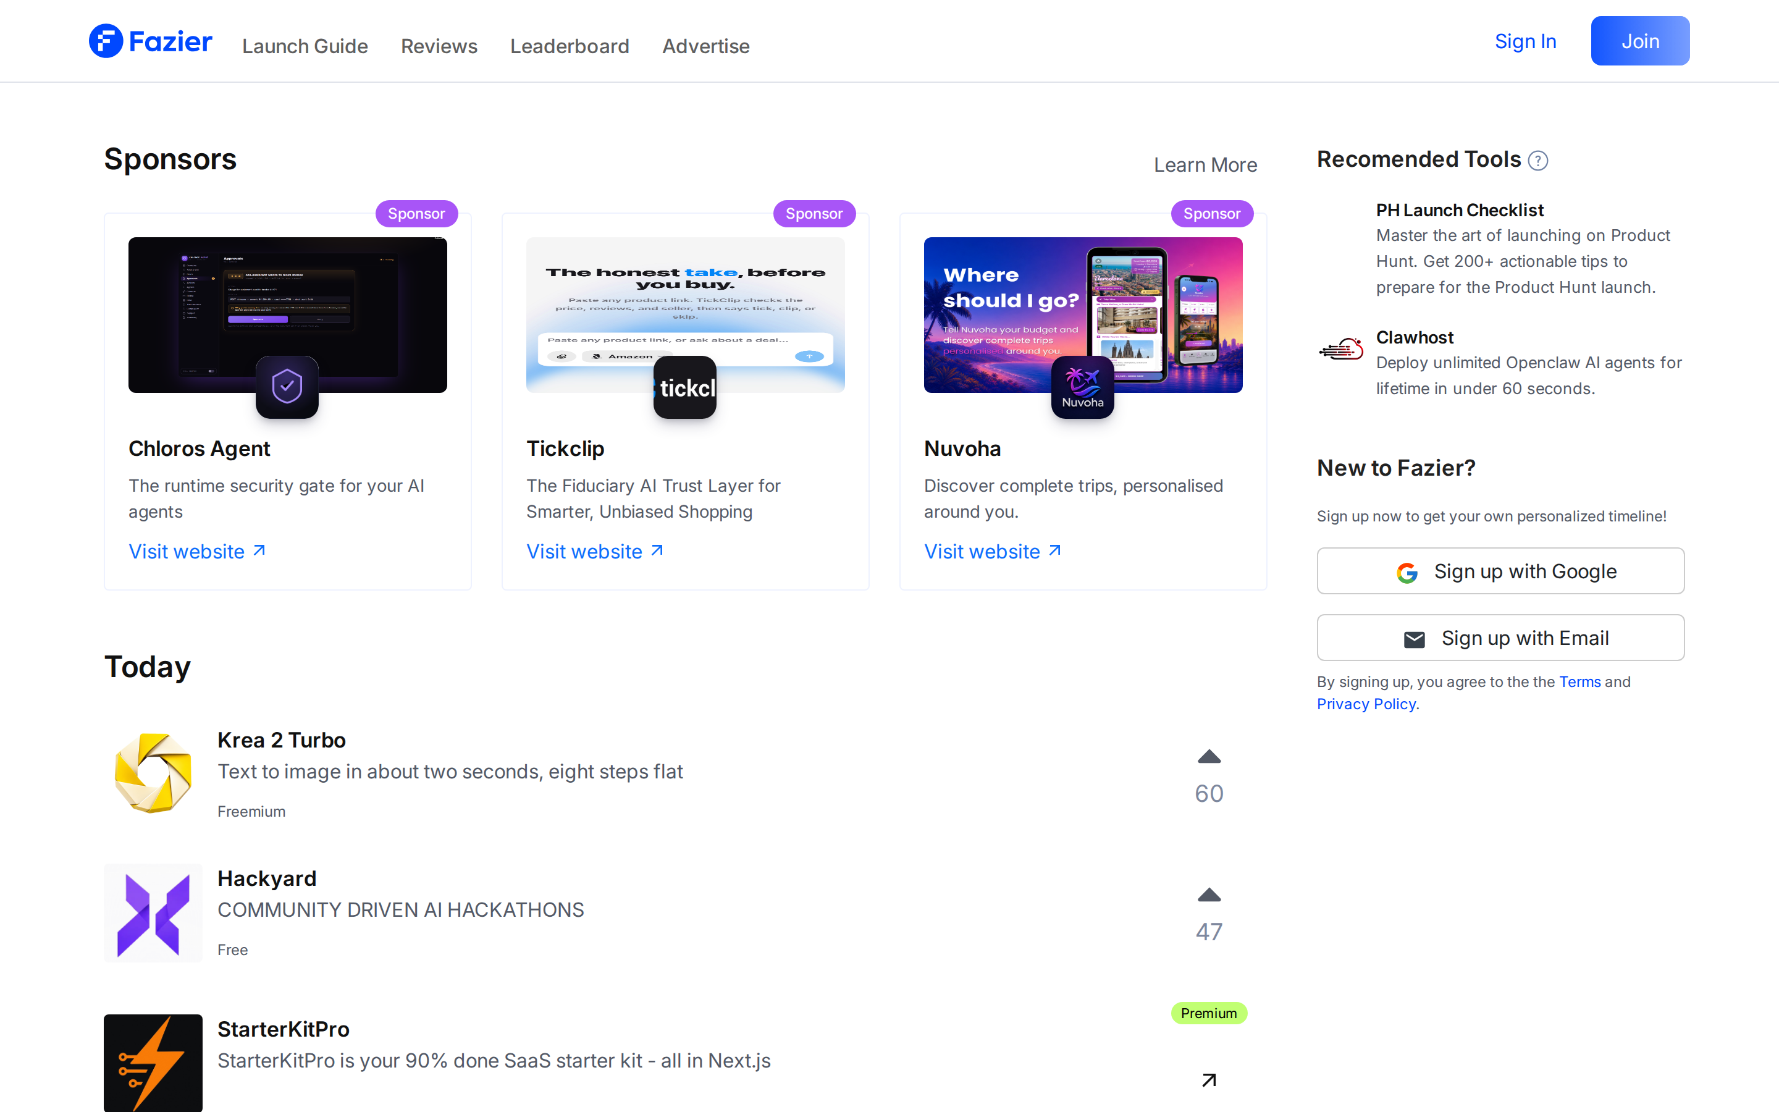Click the Sponsor badge on Nuvoha
This screenshot has height=1112, width=1779.
pos(1211,213)
